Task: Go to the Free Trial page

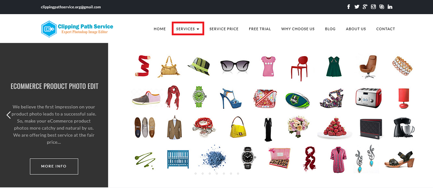Action: (x=260, y=29)
